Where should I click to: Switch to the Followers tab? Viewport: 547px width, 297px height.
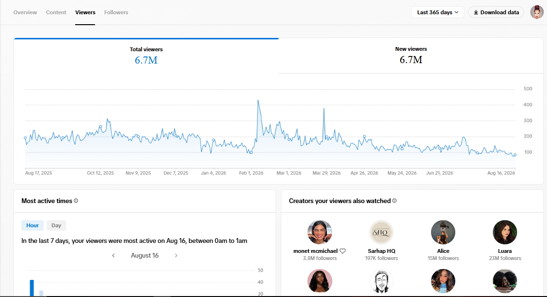click(x=116, y=12)
